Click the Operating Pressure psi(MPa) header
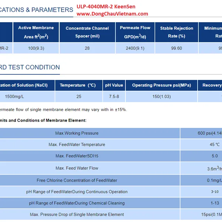 pos(161,85)
